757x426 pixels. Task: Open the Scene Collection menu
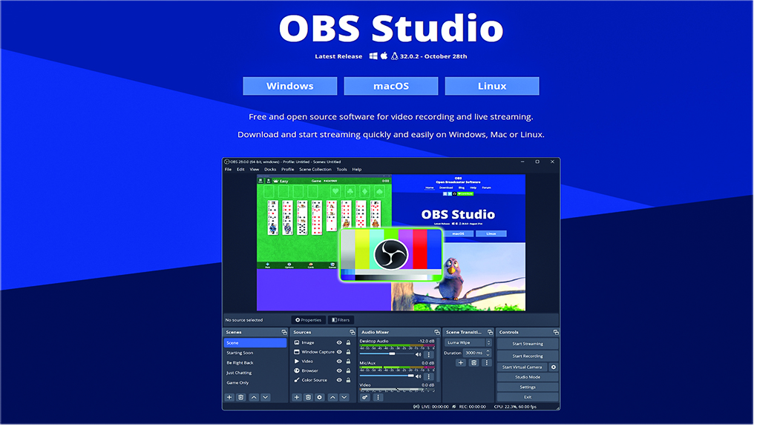(x=315, y=170)
